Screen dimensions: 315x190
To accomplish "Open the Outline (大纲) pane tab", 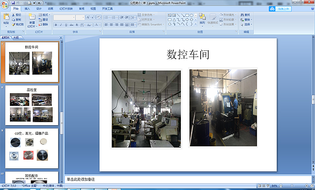I will [16, 37].
